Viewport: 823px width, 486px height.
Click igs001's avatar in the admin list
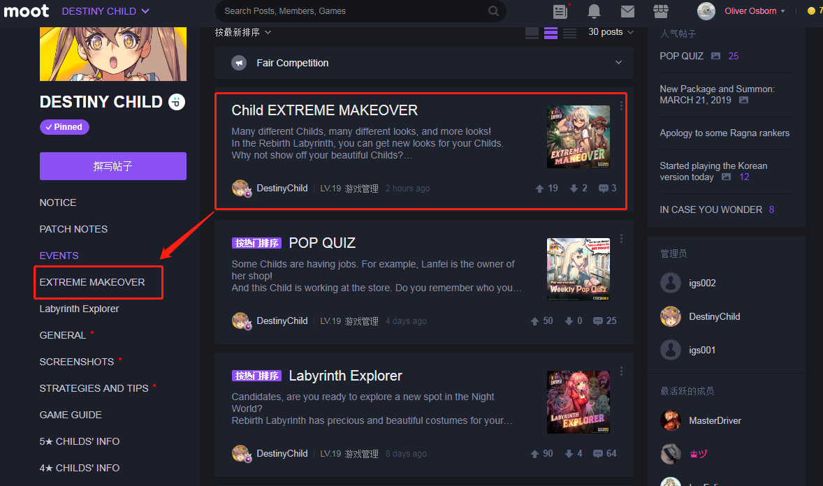[x=670, y=350]
